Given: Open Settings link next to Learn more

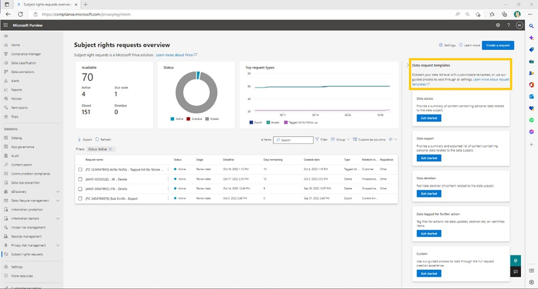Looking at the screenshot, I should [x=448, y=45].
